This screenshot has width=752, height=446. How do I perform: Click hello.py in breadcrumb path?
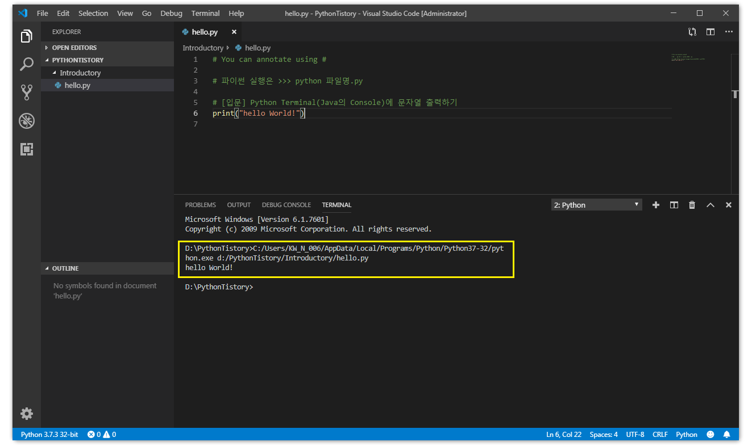pos(258,48)
